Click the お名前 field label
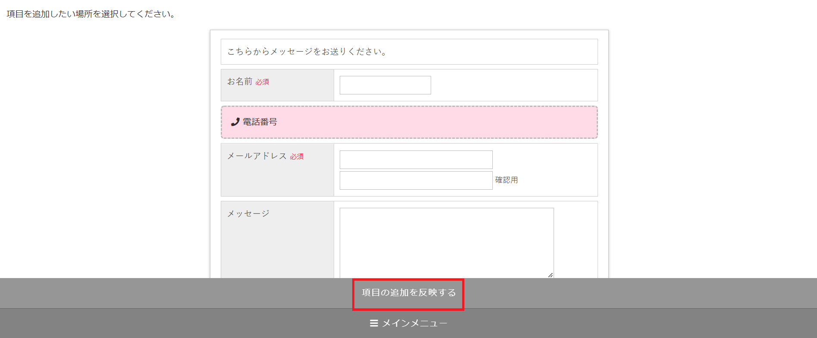 point(240,81)
